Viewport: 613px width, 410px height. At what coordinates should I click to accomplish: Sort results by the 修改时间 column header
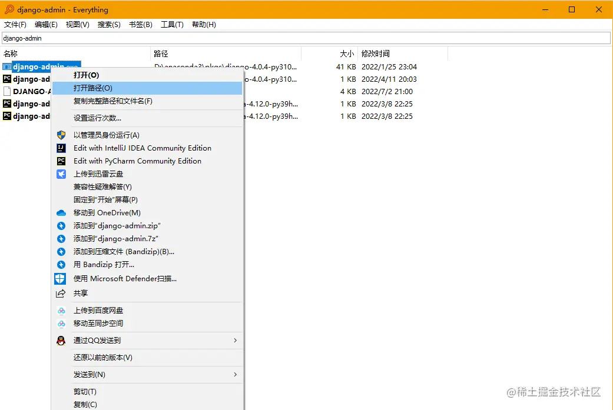pos(403,54)
